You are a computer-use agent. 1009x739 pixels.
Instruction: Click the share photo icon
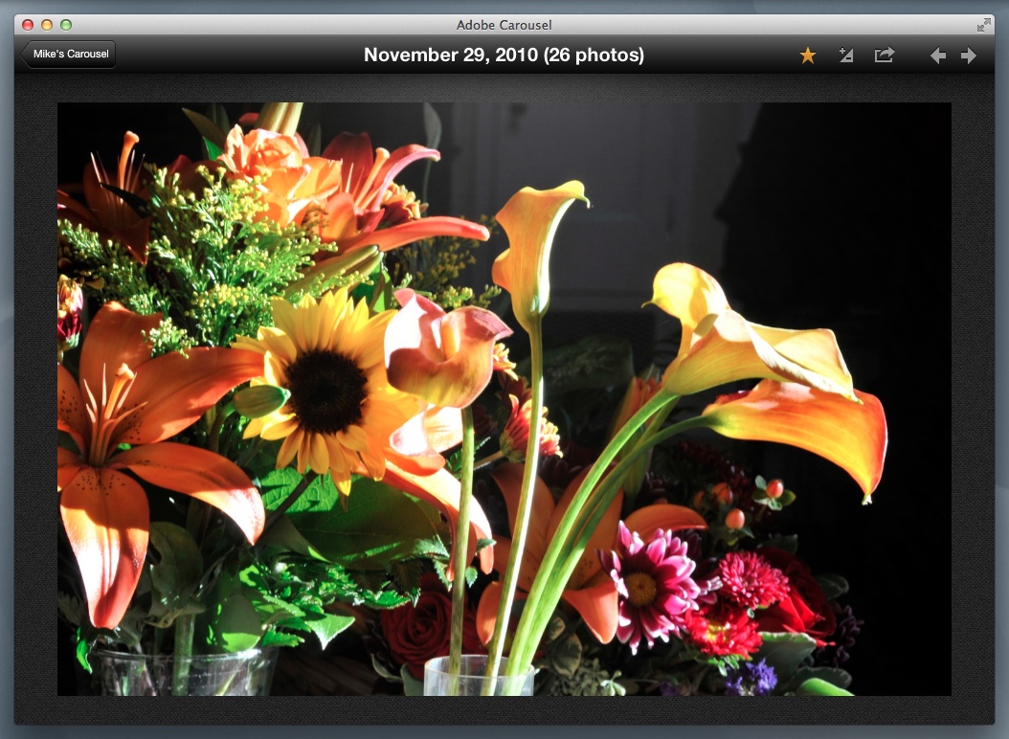pos(884,56)
